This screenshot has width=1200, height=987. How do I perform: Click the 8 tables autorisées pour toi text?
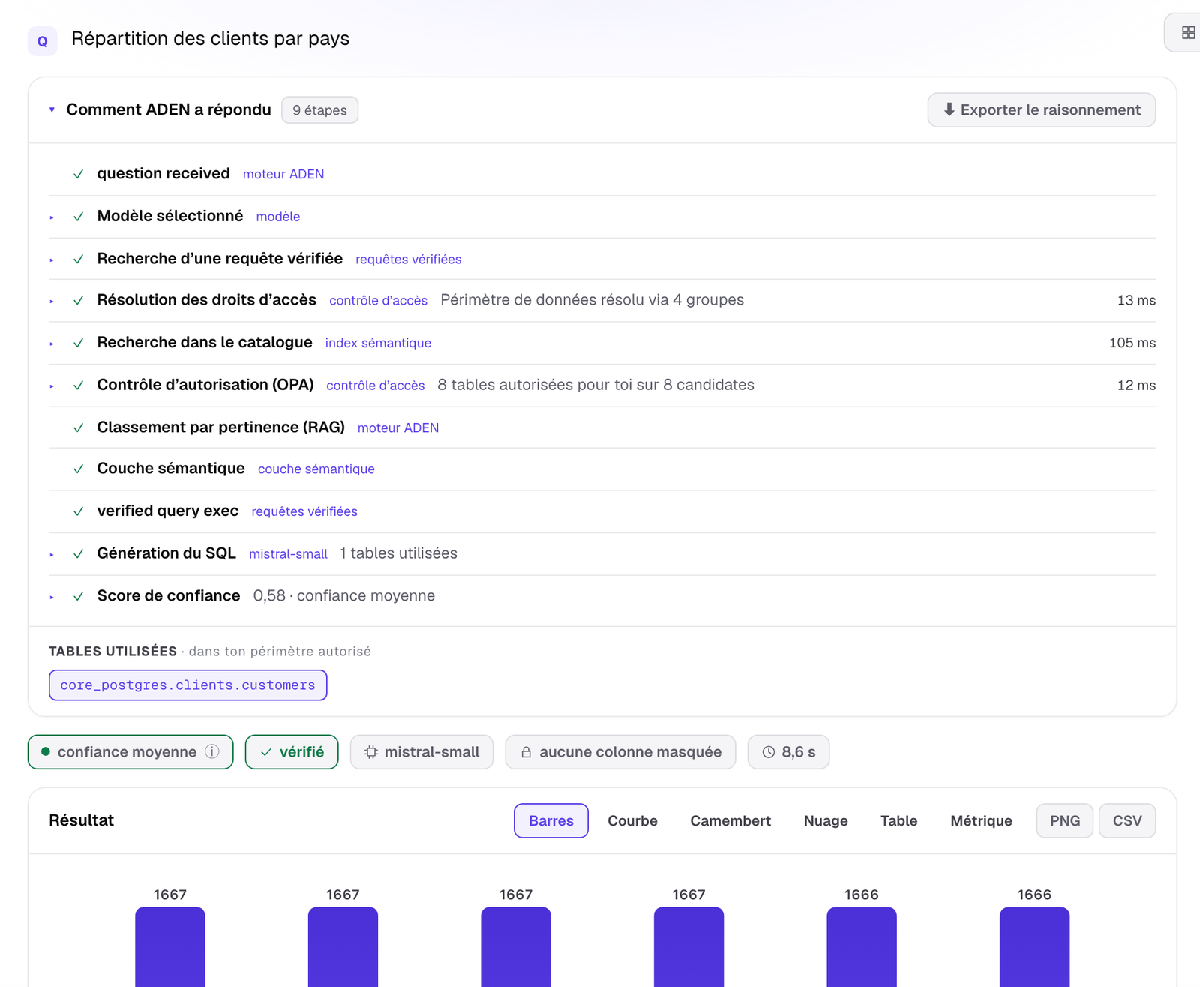596,385
